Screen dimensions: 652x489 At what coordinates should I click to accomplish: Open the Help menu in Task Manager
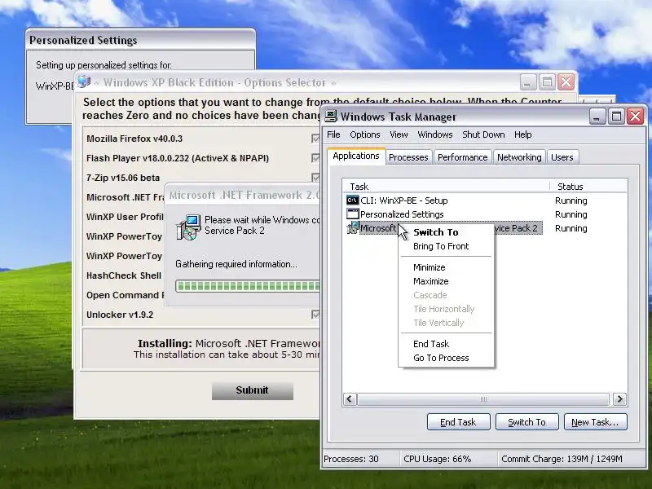[522, 134]
